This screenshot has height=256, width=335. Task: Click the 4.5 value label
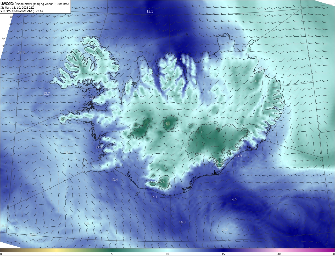click(x=136, y=125)
